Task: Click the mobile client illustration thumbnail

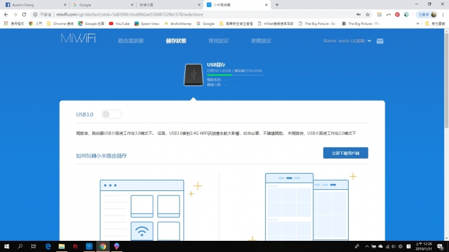Action: click(x=307, y=207)
